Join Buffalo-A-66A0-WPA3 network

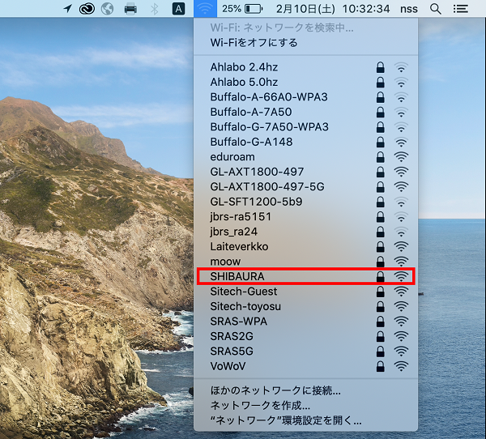(x=306, y=97)
